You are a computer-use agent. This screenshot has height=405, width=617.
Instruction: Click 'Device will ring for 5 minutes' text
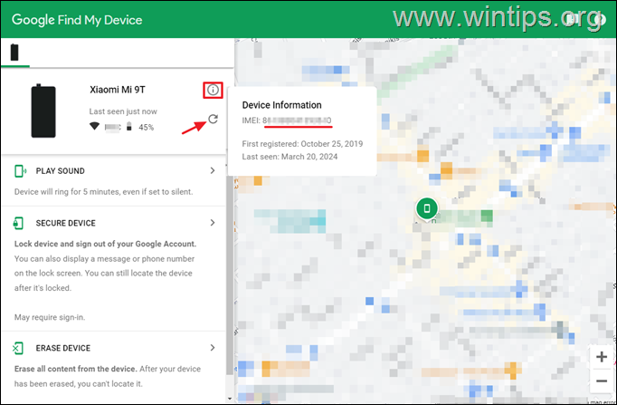click(x=104, y=192)
